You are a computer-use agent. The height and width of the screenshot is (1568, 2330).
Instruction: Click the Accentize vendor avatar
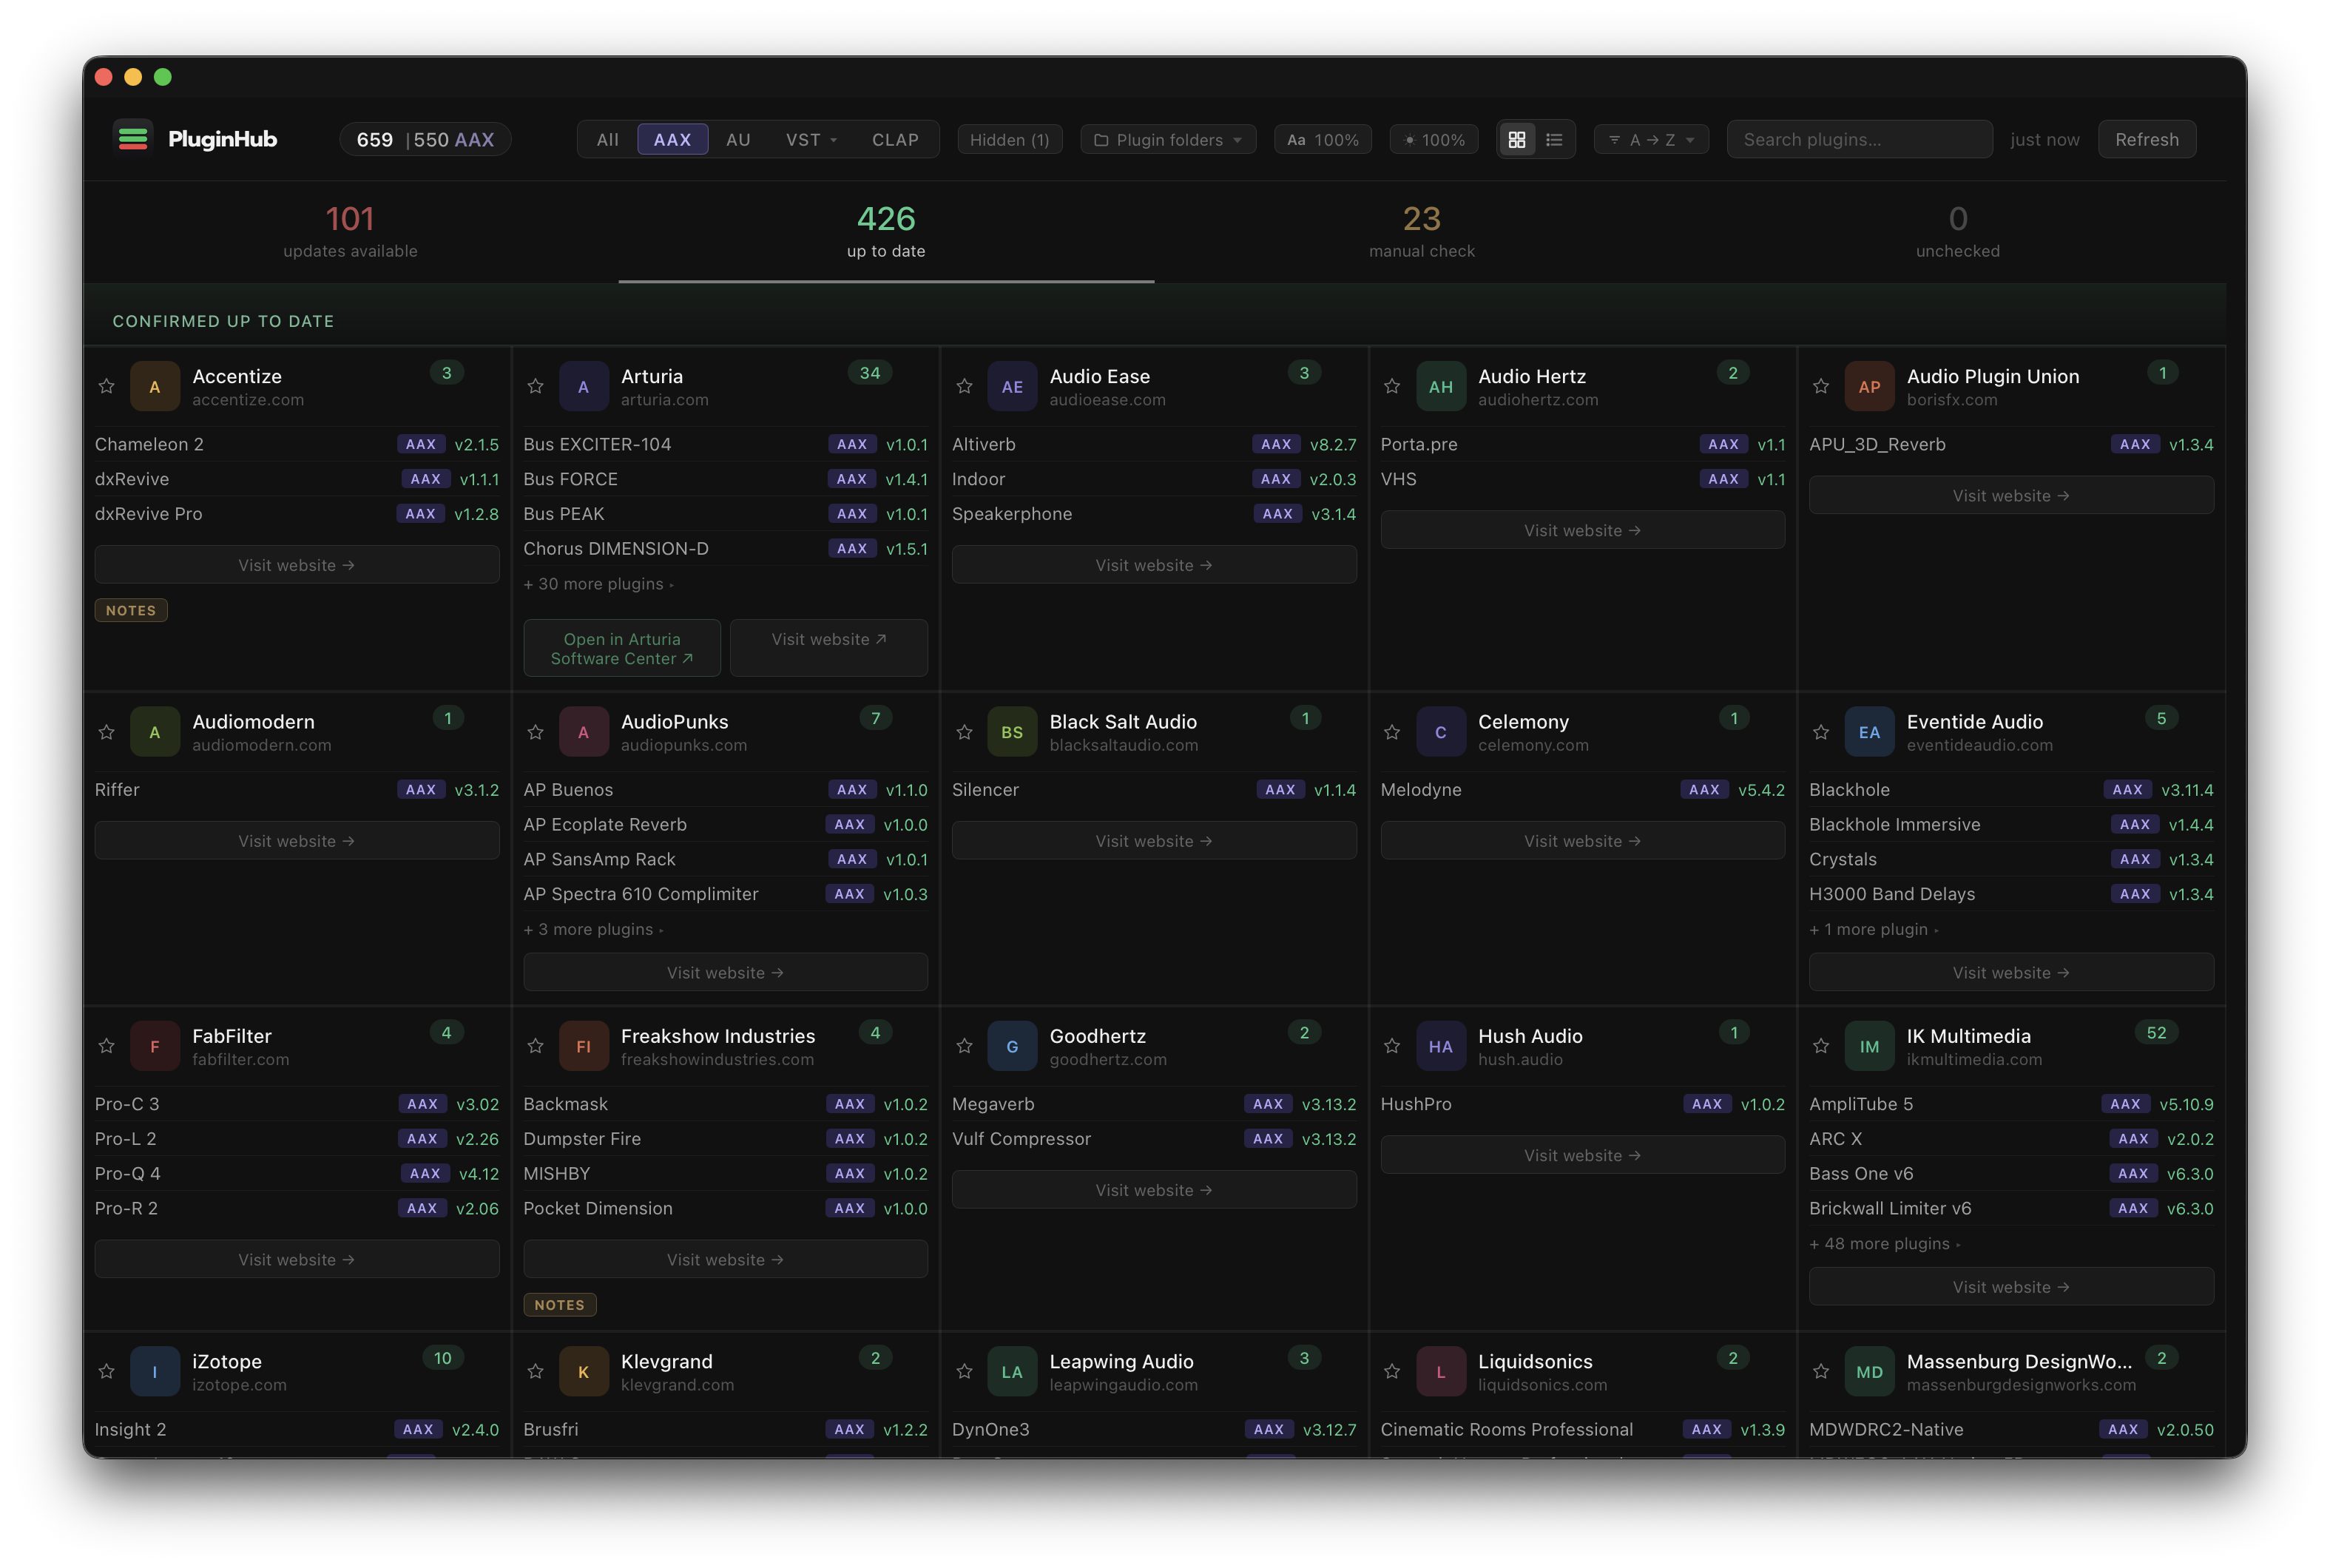[155, 387]
